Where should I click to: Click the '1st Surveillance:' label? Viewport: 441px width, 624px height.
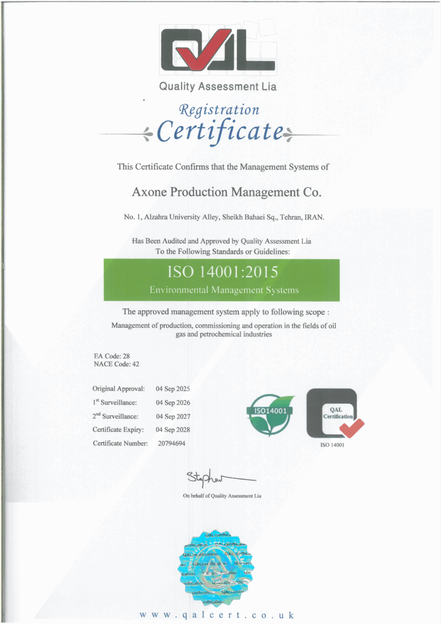pos(114,402)
